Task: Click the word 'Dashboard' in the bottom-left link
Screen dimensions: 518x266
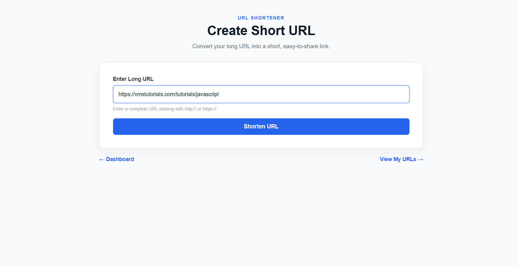Action: point(120,159)
